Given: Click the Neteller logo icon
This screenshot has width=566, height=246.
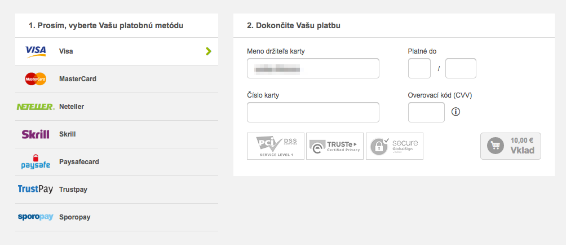Looking at the screenshot, I should (x=36, y=107).
